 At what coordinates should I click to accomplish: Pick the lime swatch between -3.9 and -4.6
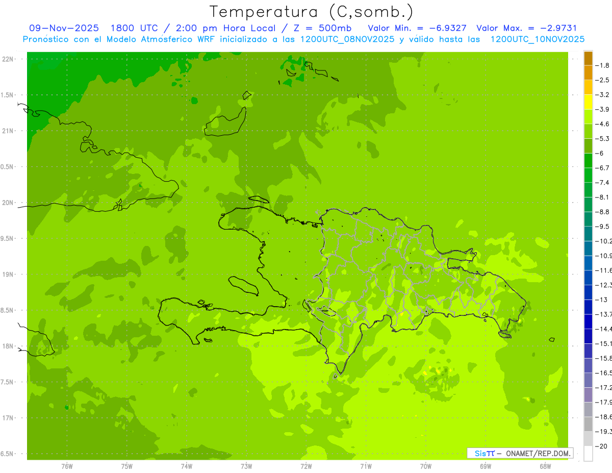pos(588,116)
